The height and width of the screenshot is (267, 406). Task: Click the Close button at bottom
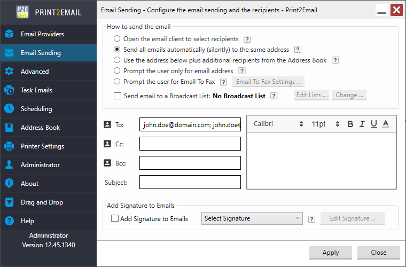(379, 253)
